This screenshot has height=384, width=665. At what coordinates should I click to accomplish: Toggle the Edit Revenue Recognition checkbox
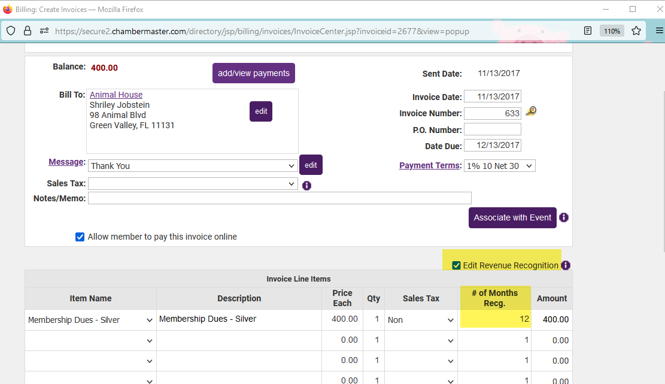(x=456, y=265)
